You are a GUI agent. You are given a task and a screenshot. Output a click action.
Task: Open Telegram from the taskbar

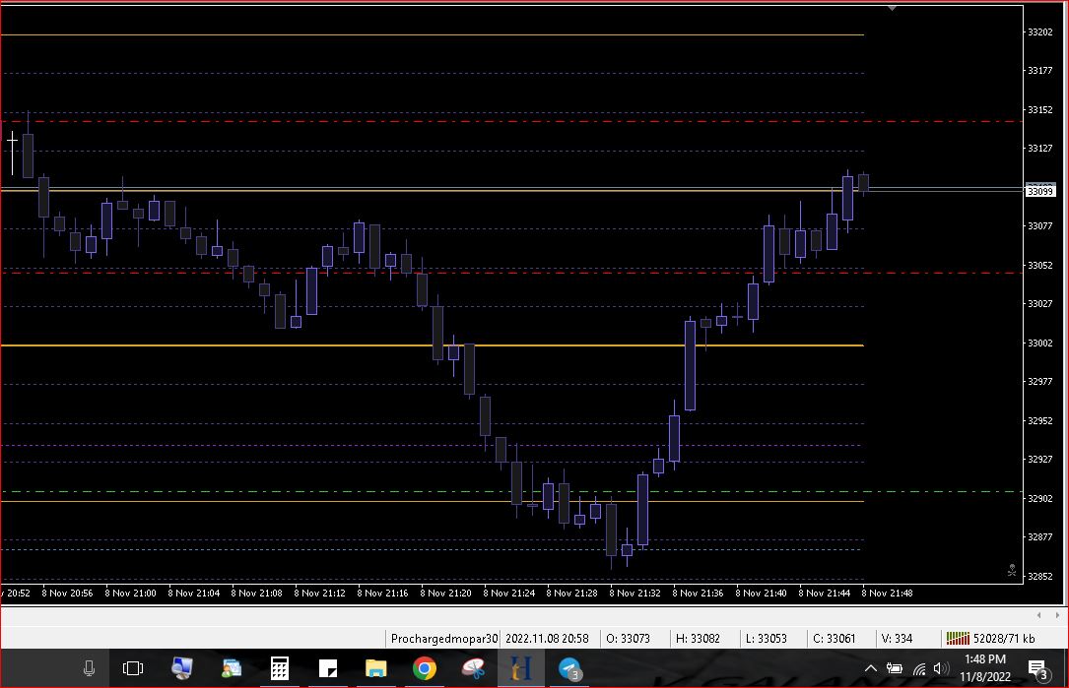click(x=569, y=669)
